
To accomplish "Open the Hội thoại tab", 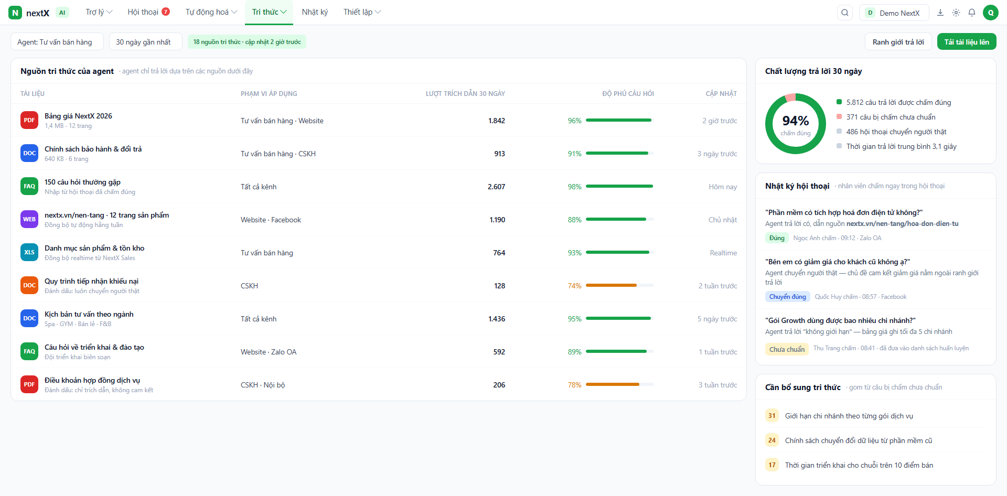I will point(149,12).
